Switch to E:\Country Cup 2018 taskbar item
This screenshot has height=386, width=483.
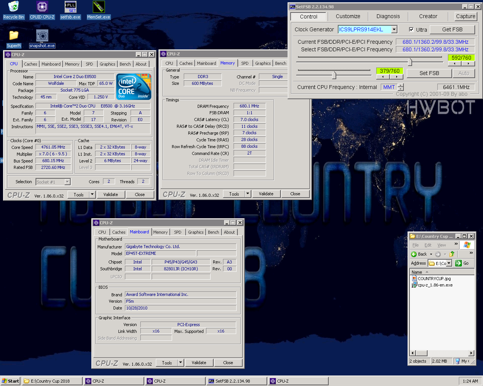tap(52, 381)
